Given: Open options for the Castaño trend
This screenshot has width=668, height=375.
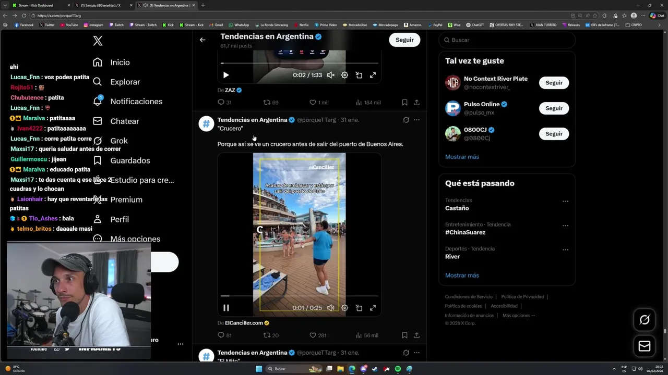Looking at the screenshot, I should (x=565, y=201).
